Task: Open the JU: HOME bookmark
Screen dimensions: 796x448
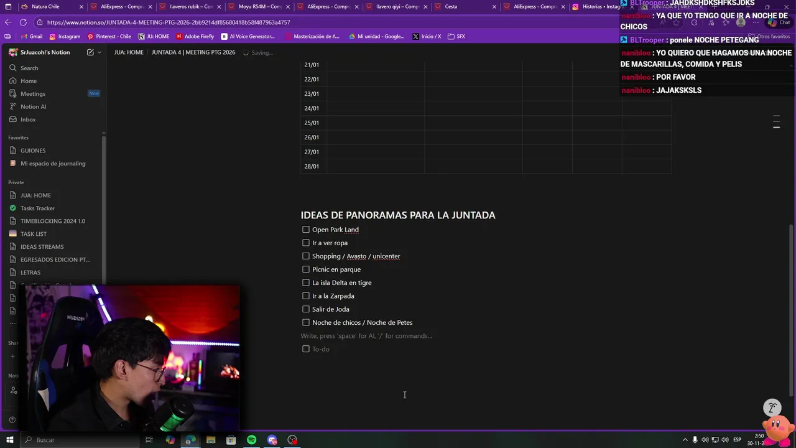Action: (154, 36)
